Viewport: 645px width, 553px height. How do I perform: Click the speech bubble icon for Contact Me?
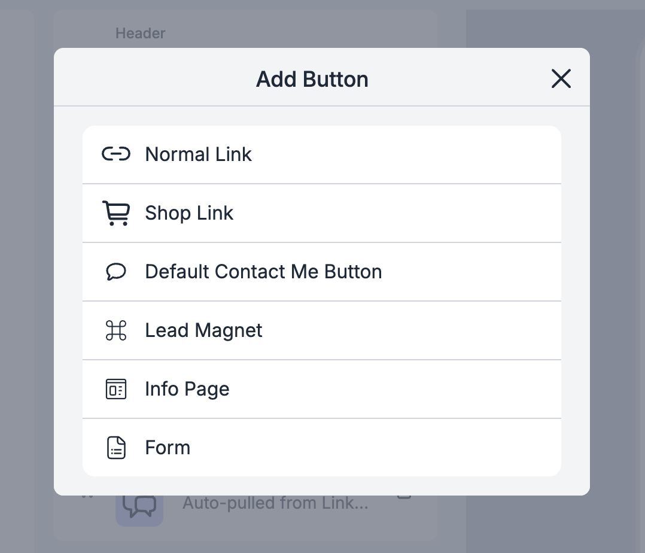coord(116,272)
